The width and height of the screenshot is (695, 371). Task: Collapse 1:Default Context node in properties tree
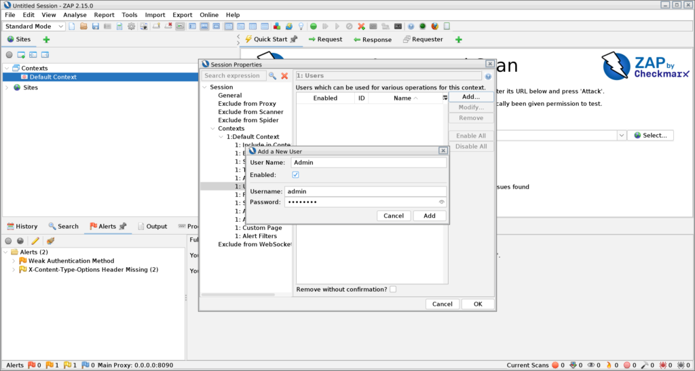tap(221, 137)
